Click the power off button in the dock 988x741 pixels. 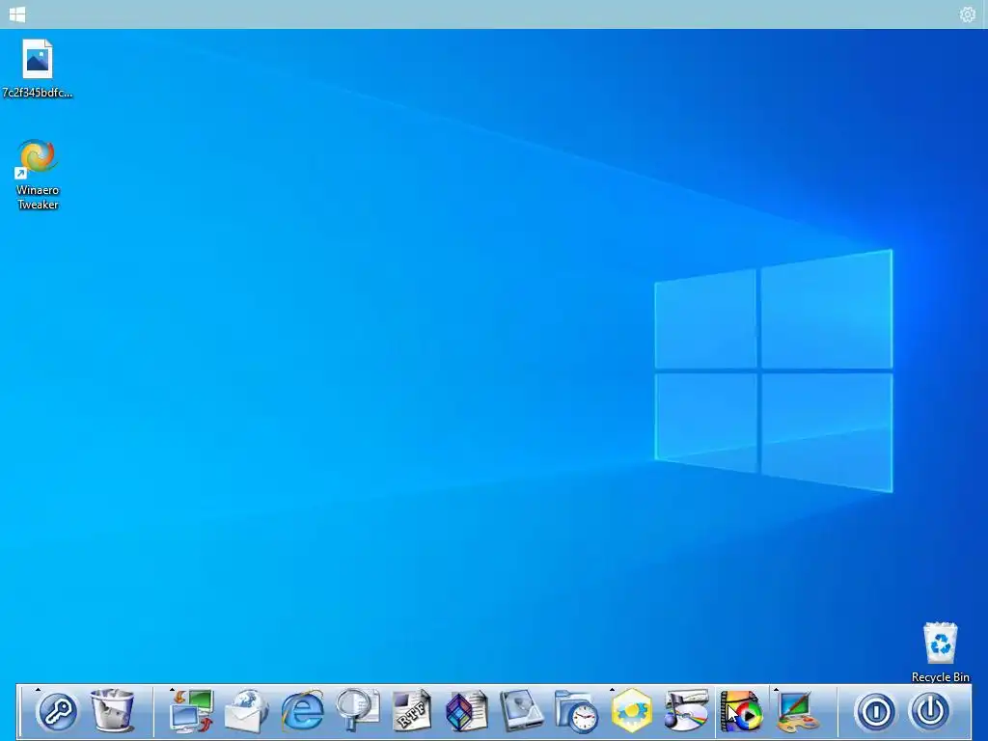click(931, 711)
